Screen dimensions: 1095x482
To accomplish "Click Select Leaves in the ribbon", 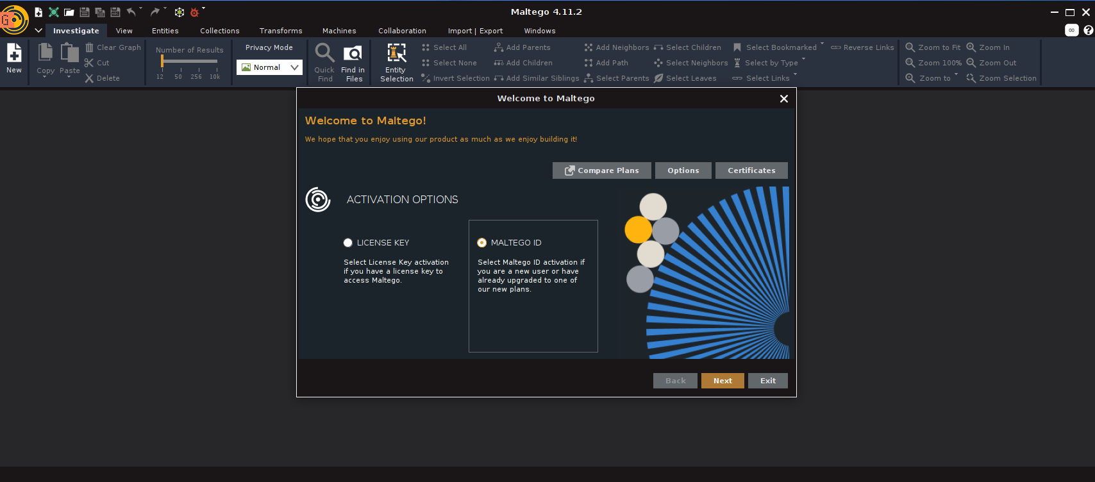I will click(685, 78).
